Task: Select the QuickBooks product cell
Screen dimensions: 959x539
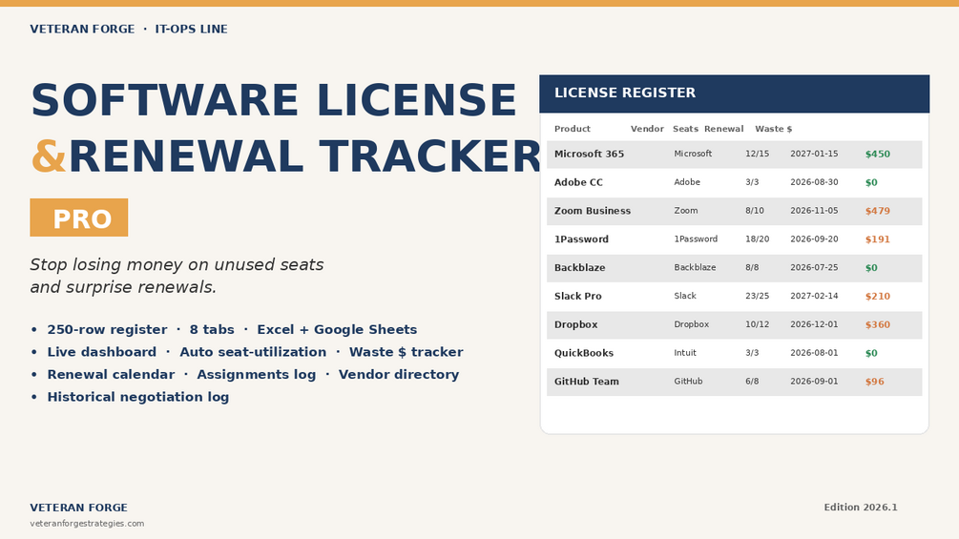Action: [583, 353]
